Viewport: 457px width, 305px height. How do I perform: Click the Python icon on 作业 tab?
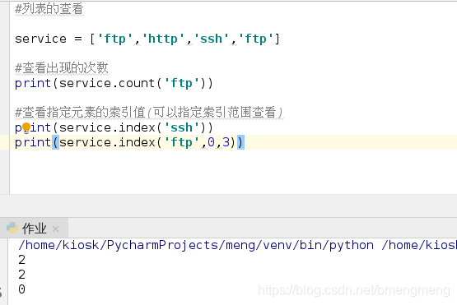pos(12,229)
